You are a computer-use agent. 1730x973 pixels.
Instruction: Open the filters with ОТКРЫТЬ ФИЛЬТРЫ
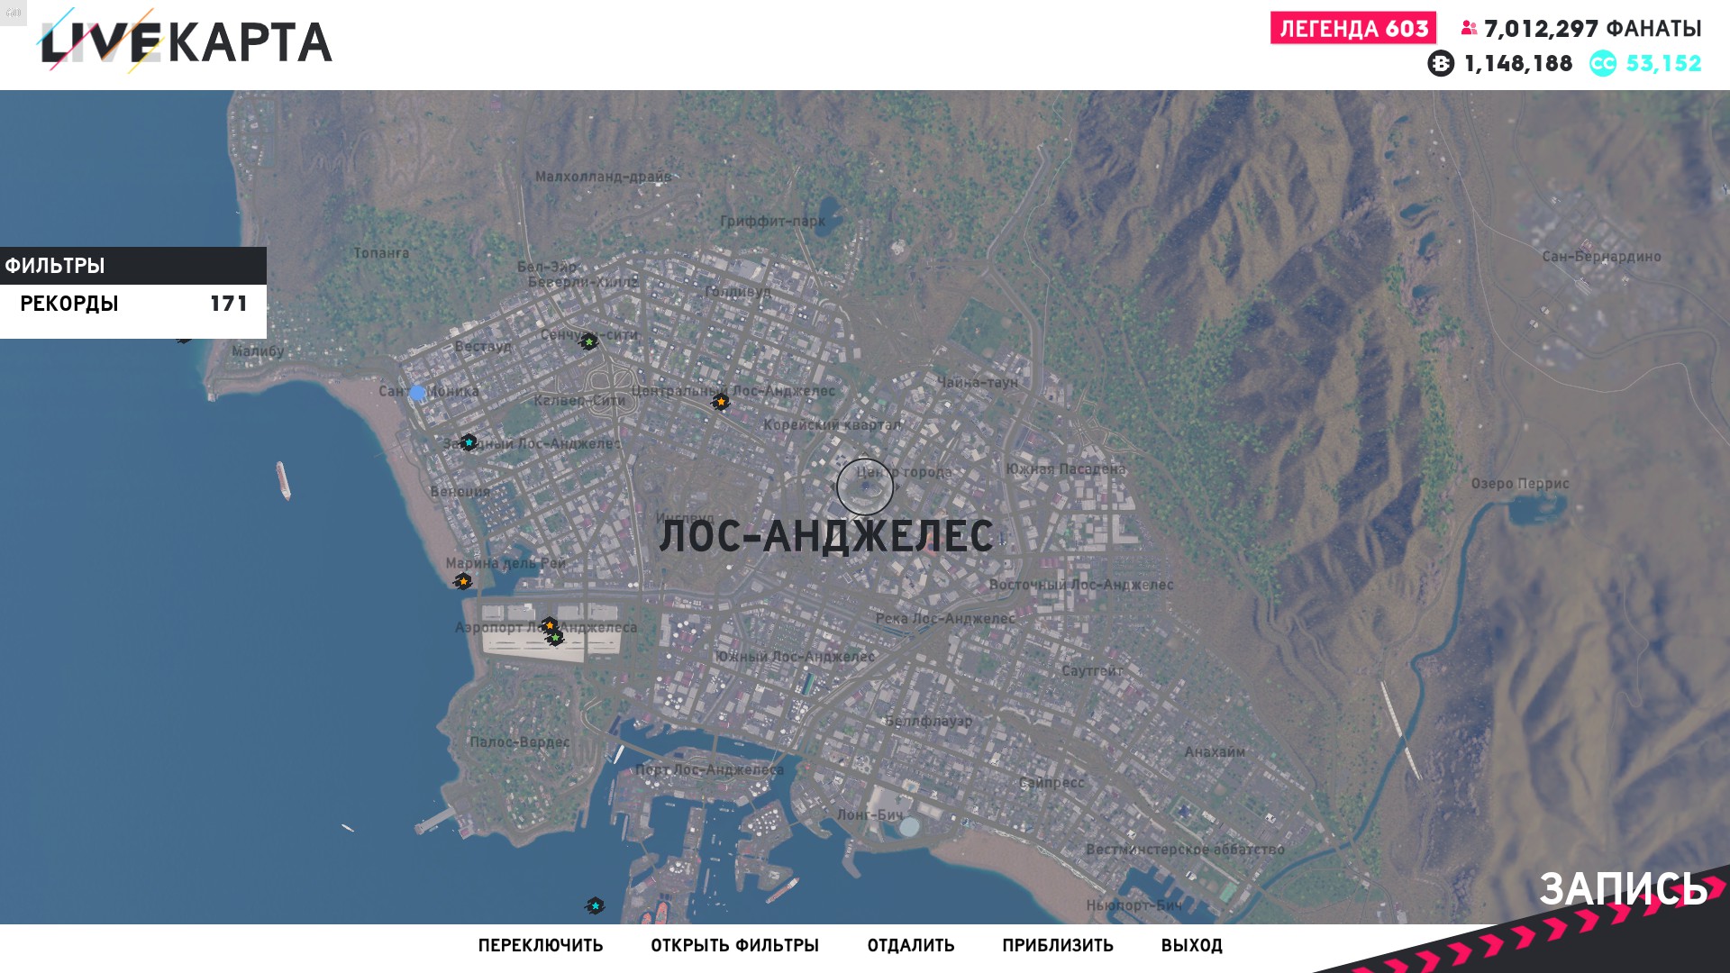click(x=734, y=945)
